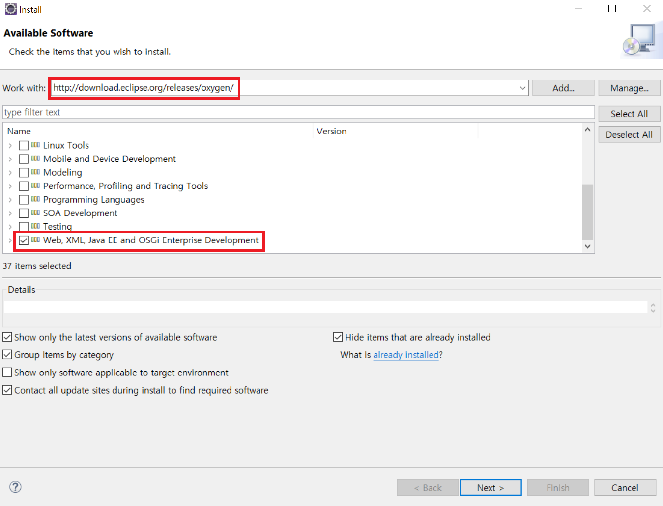Expand the Programming Languages node

coord(10,200)
